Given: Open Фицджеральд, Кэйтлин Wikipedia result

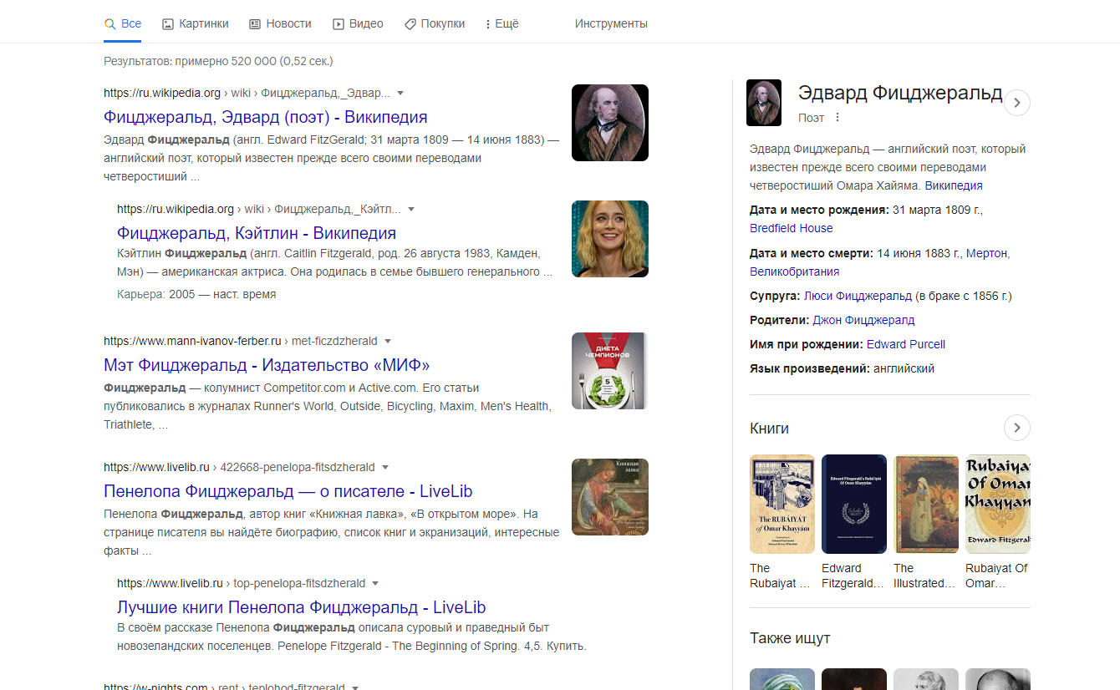Looking at the screenshot, I should pyautogui.click(x=257, y=233).
